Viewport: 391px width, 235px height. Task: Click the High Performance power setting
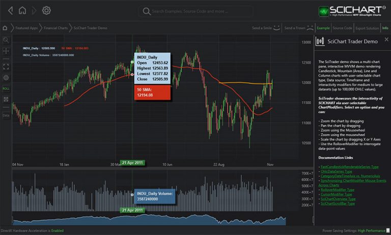(x=371, y=231)
